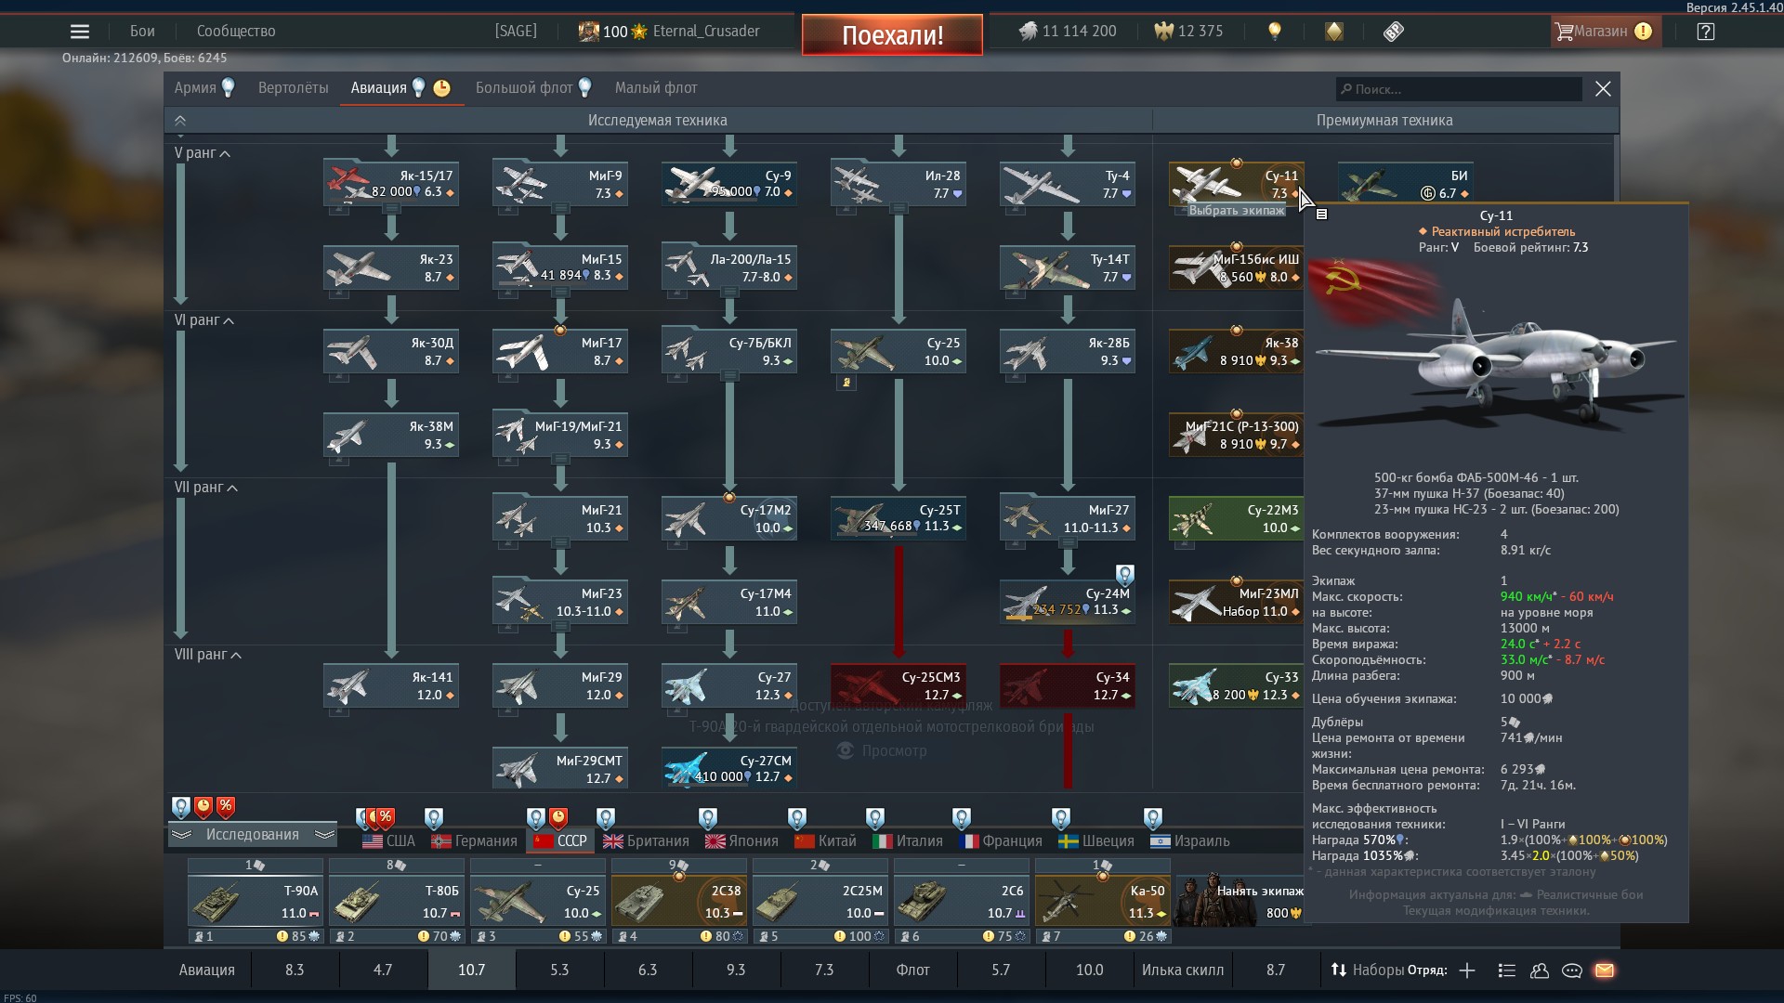Select the МиГ-9 aircraft card
The height and width of the screenshot is (1003, 1784).
click(560, 184)
